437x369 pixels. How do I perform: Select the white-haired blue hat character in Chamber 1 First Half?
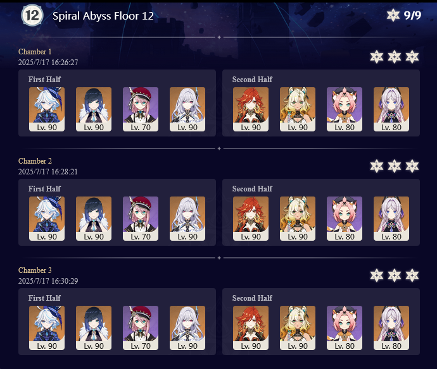[47, 109]
